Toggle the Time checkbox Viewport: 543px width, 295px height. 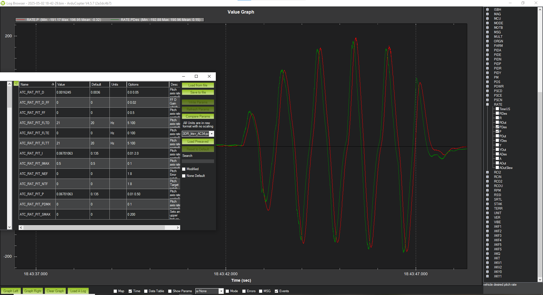point(130,291)
